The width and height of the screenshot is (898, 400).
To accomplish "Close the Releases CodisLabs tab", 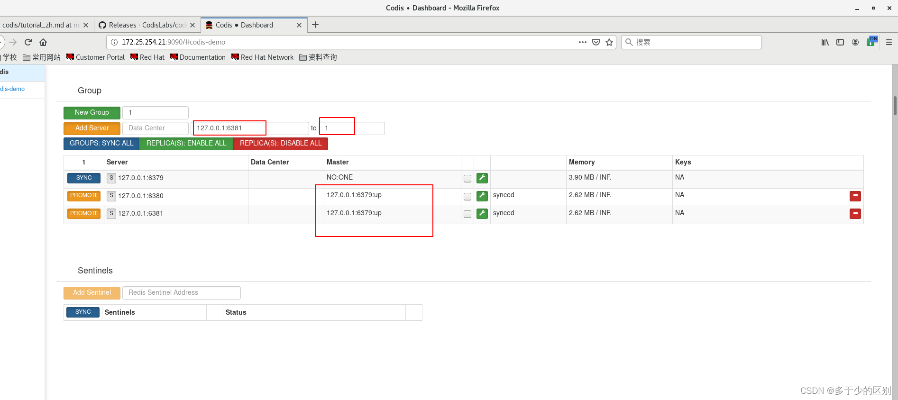I will coord(192,25).
